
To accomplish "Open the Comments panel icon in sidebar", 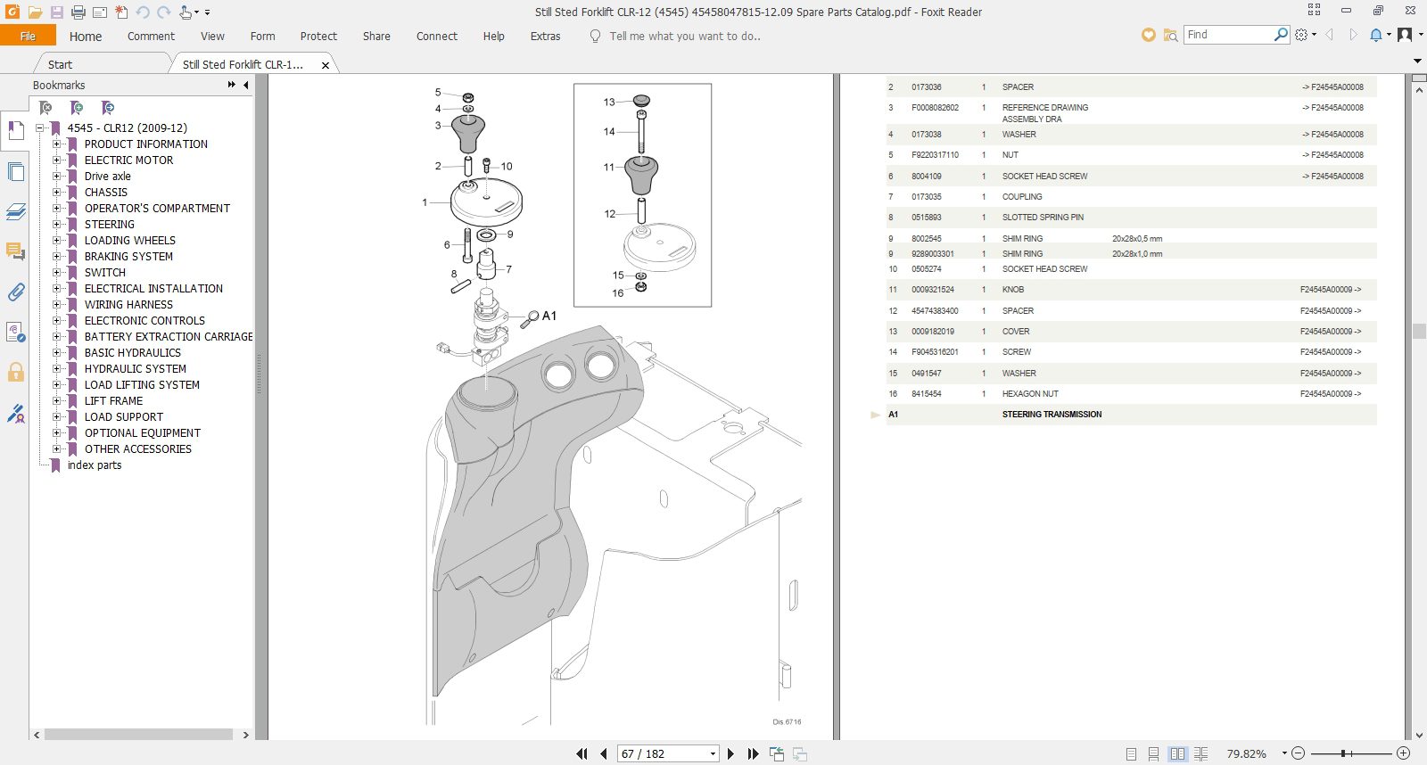I will (x=15, y=251).
